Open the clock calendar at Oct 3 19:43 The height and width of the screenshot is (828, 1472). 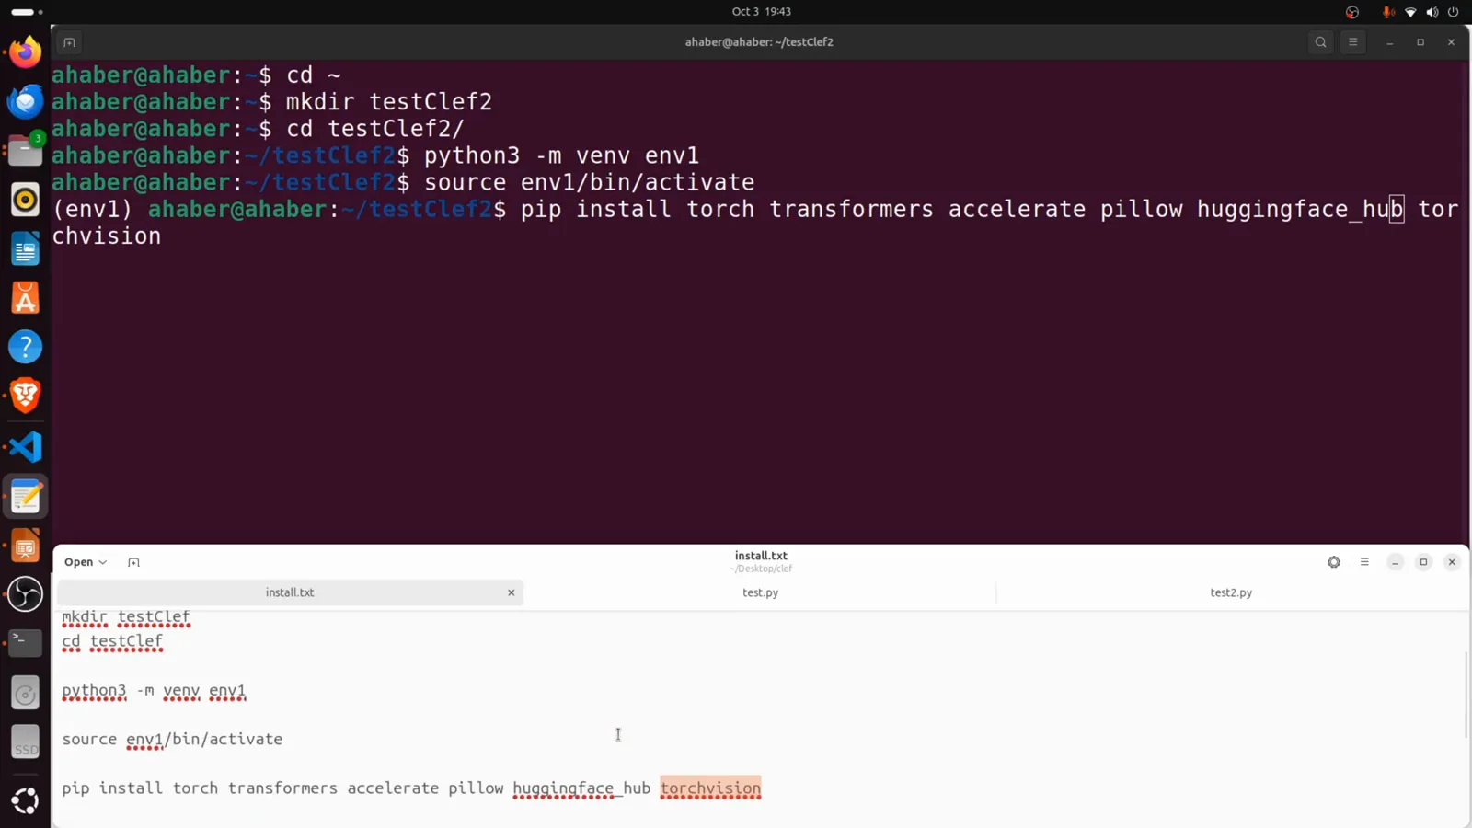(761, 11)
